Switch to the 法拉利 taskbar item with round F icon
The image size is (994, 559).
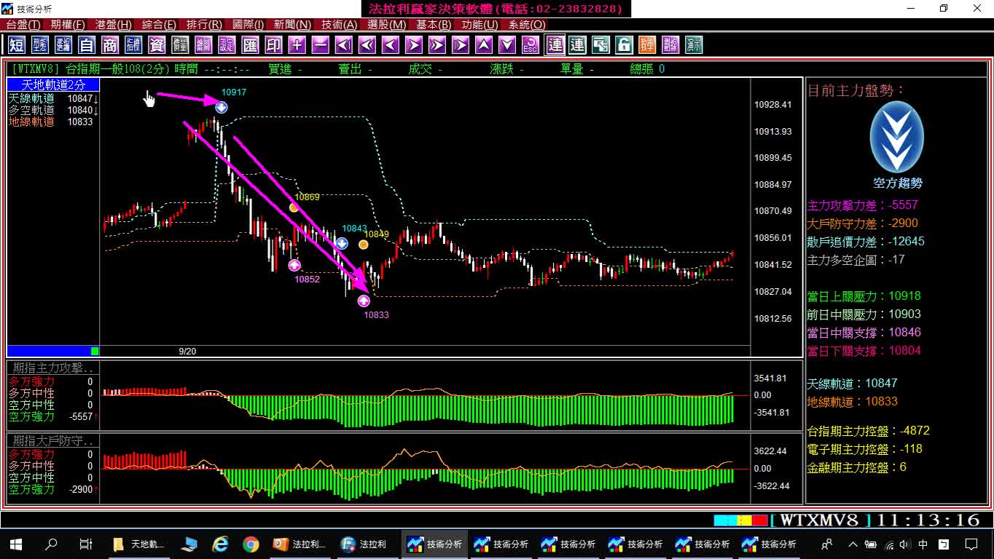point(367,544)
